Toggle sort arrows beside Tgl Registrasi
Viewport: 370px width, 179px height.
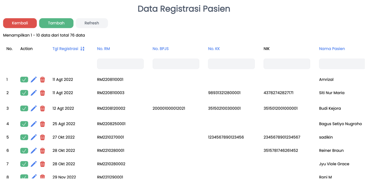(82, 49)
